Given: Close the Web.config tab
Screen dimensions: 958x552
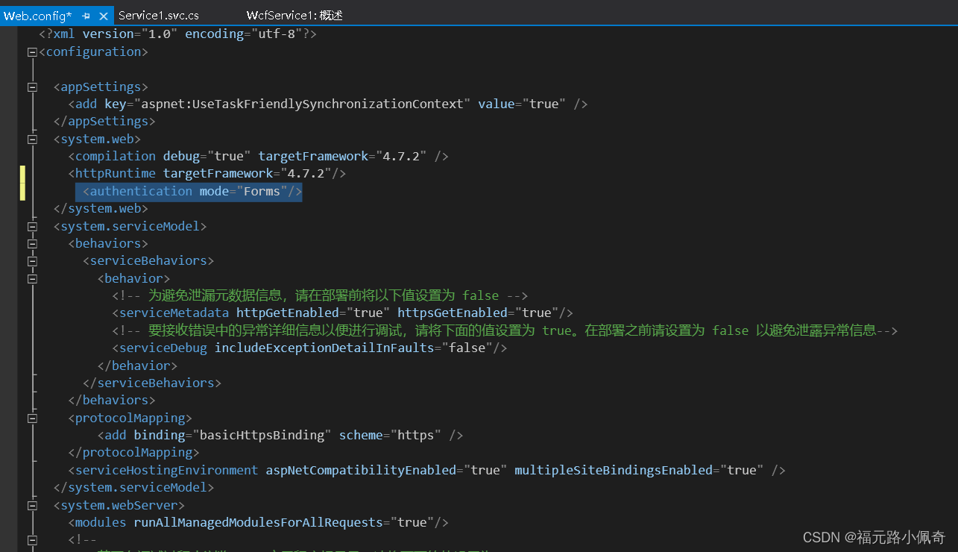Looking at the screenshot, I should point(103,15).
